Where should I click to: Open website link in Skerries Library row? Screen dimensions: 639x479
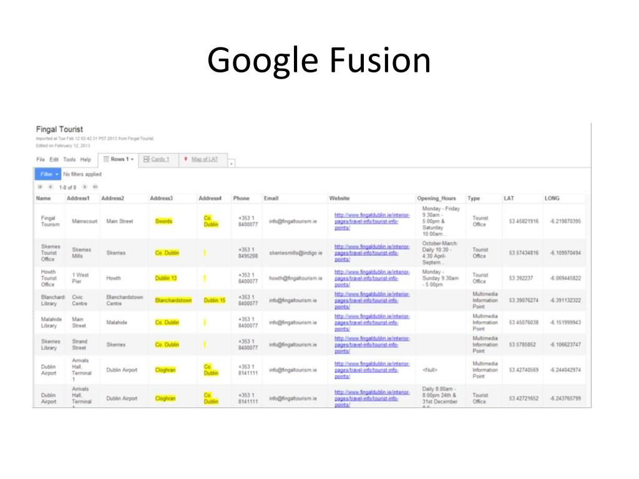(372, 344)
